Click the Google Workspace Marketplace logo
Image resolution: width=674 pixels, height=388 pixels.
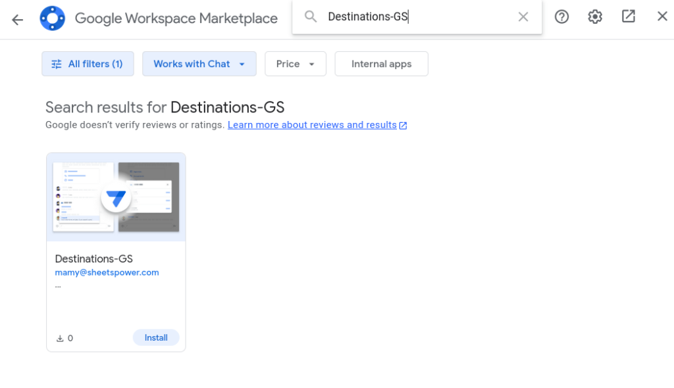coord(53,18)
